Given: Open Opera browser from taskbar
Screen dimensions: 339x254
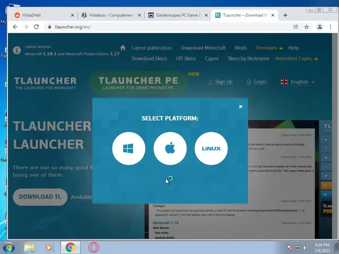Looking at the screenshot, I should tap(94, 247).
